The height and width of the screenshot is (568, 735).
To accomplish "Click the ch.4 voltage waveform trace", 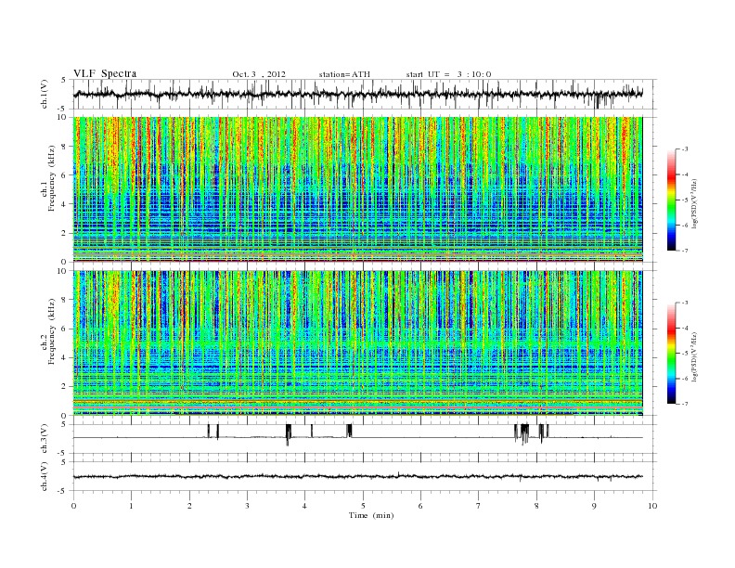I will tap(357, 477).
